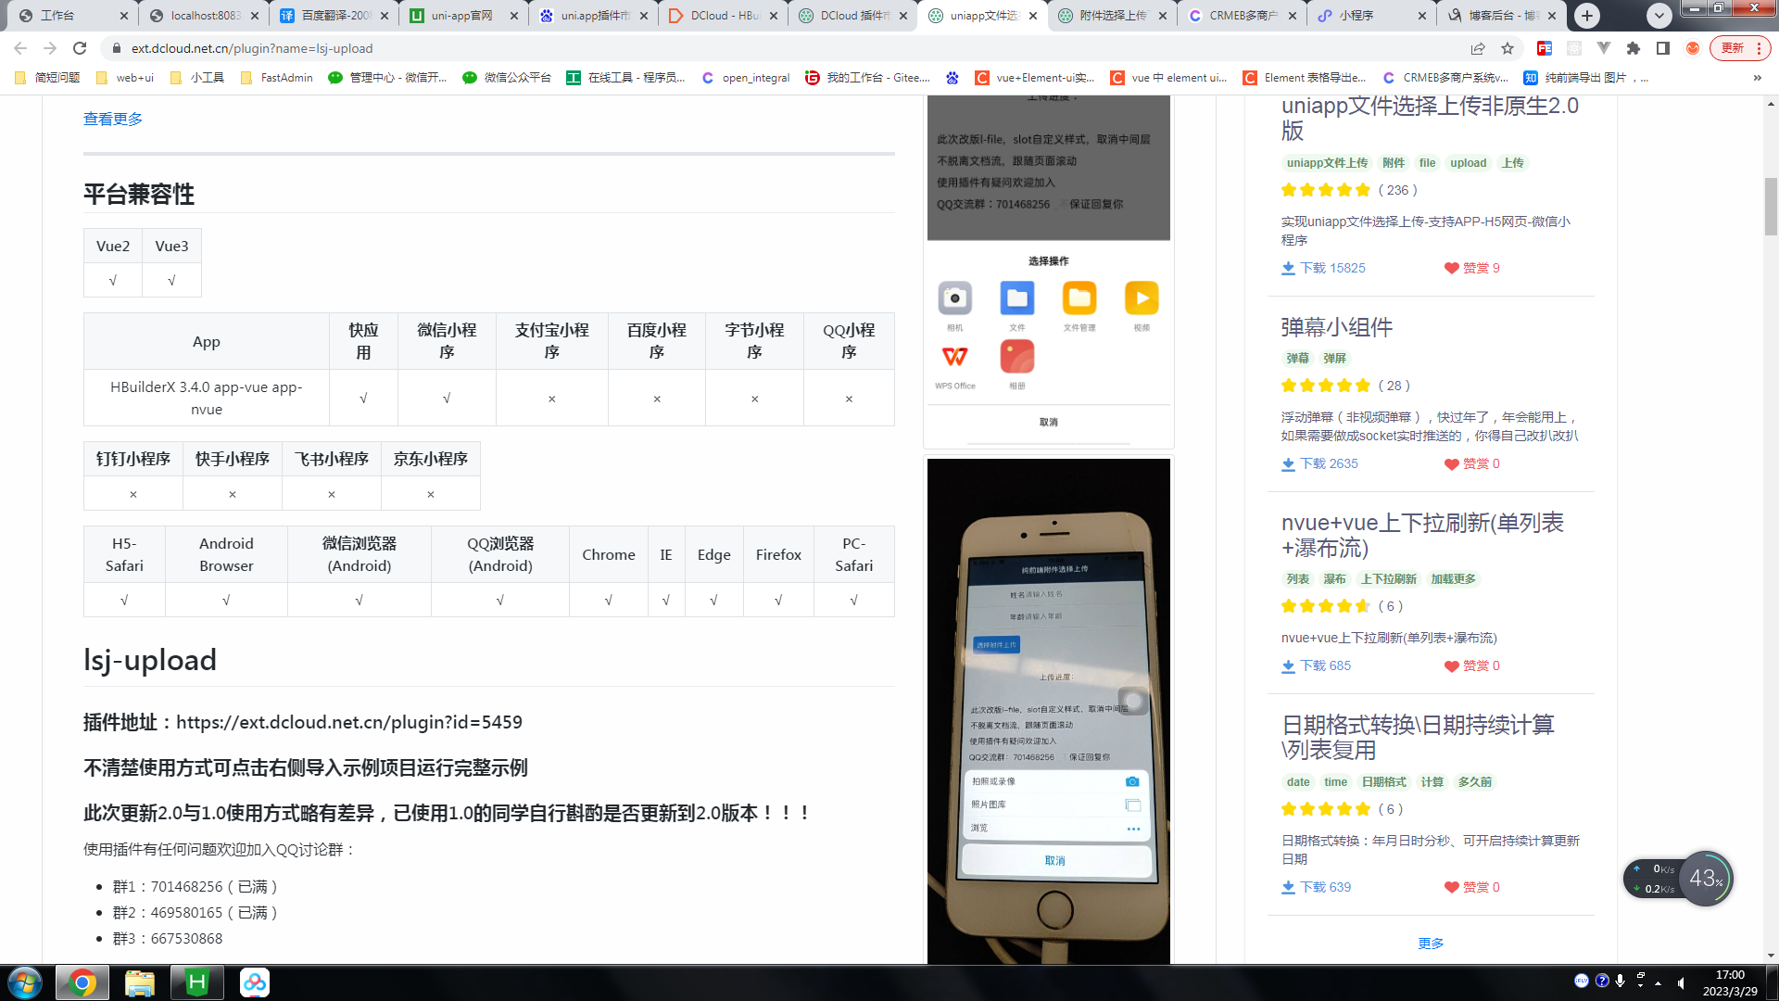The image size is (1779, 1001).
Task: Open the iPhone demo screenshot thumbnail
Action: pyautogui.click(x=1048, y=710)
